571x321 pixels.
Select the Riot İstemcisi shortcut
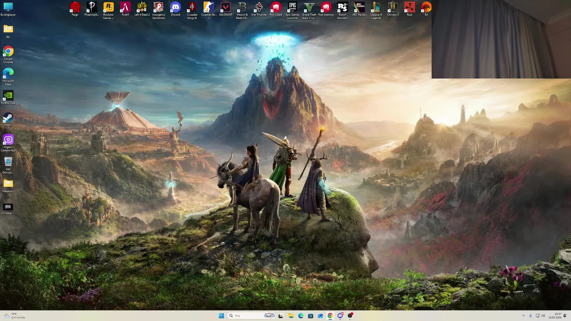coord(326,9)
